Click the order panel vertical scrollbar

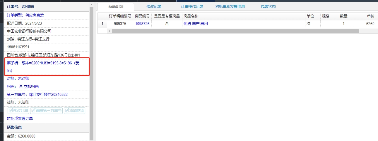[92, 73]
